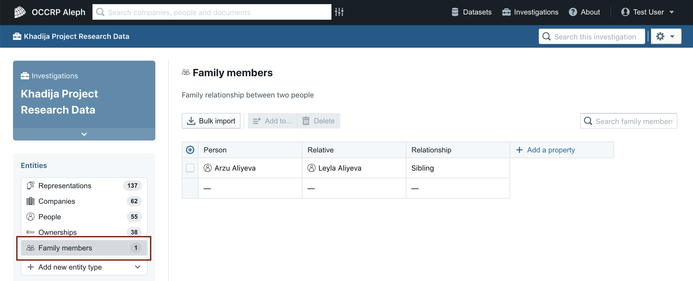Open Khadija Project Research Data breadcrumb
This screenshot has width=693, height=281.
coord(71,36)
